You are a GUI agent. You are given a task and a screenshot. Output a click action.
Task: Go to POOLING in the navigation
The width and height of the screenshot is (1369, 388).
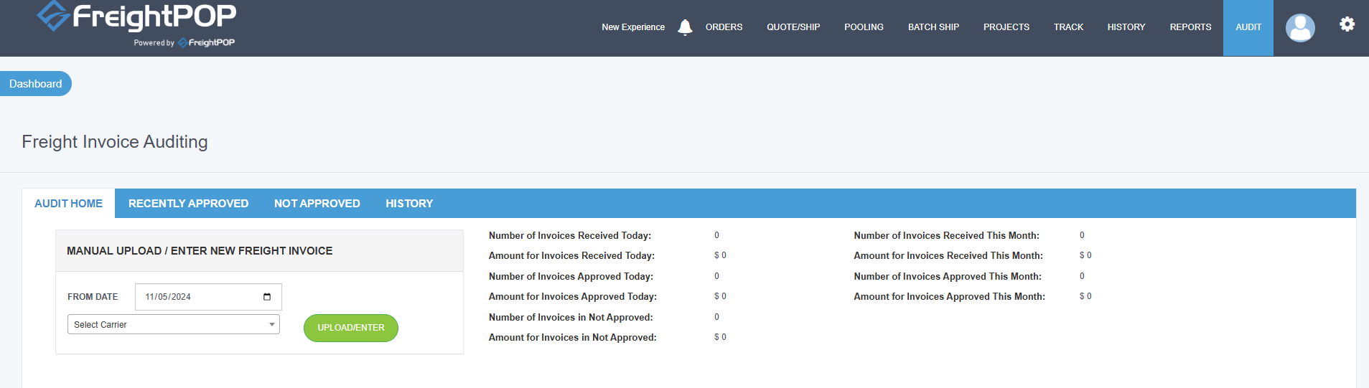pyautogui.click(x=864, y=27)
